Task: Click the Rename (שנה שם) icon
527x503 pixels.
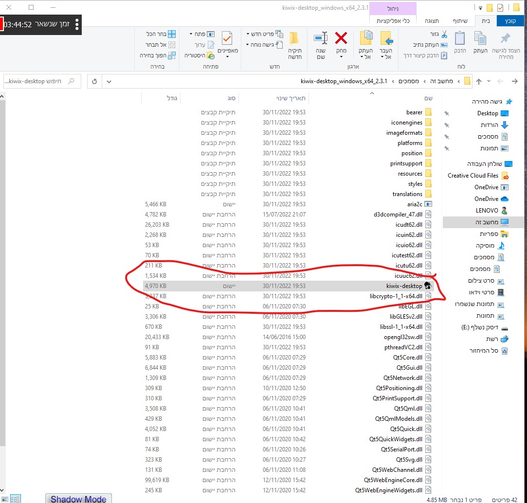Action: tap(321, 38)
